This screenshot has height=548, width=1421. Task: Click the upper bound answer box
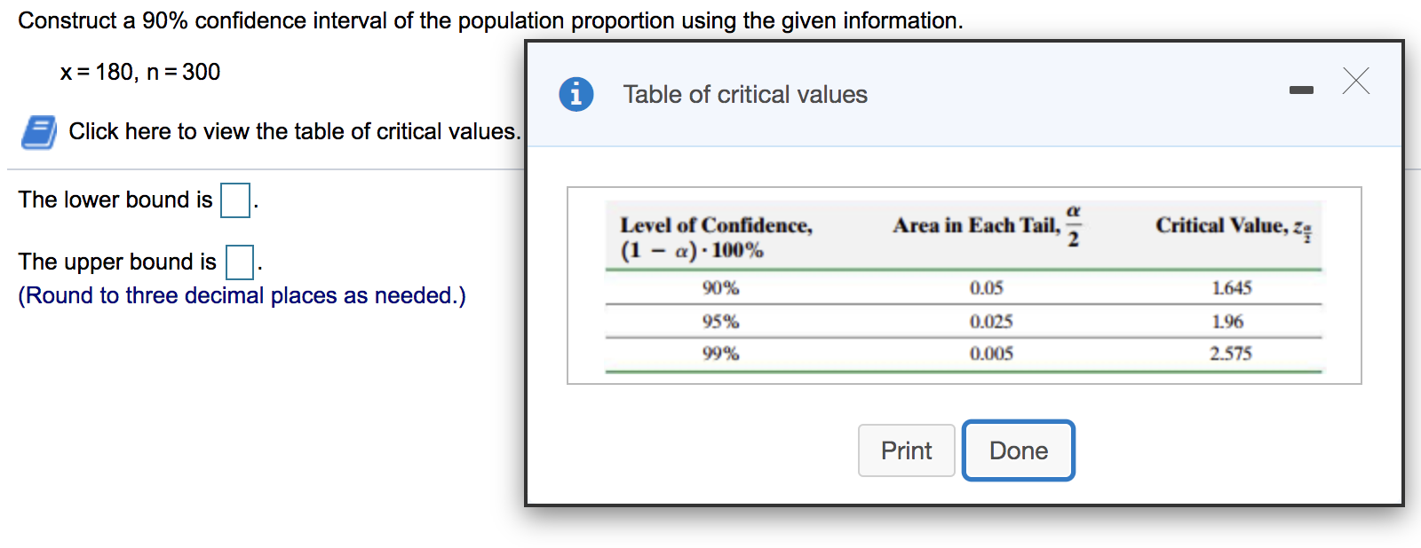point(240,262)
